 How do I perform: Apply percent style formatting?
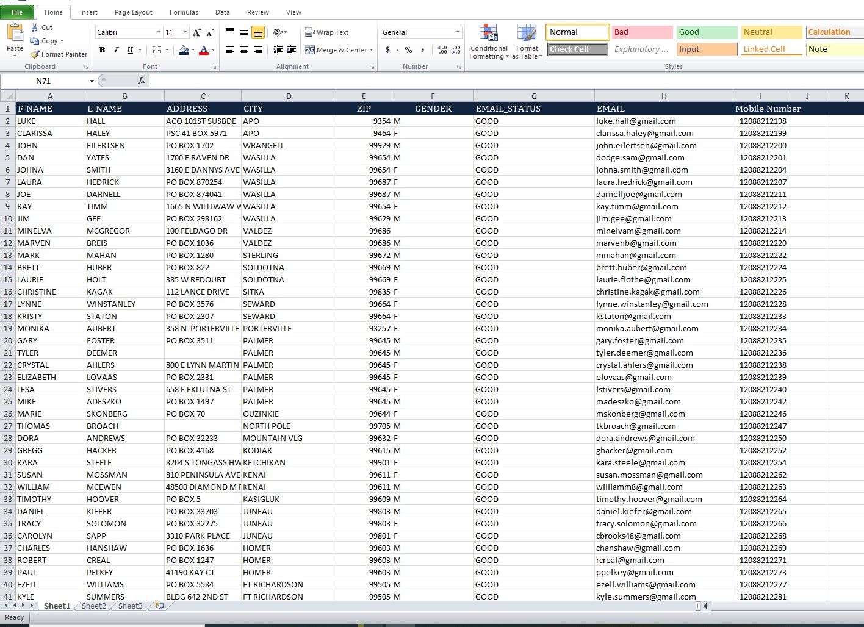point(408,50)
